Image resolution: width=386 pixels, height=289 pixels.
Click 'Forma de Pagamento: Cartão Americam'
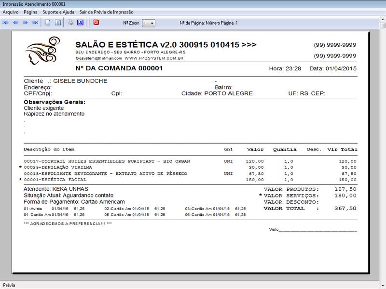click(x=74, y=202)
